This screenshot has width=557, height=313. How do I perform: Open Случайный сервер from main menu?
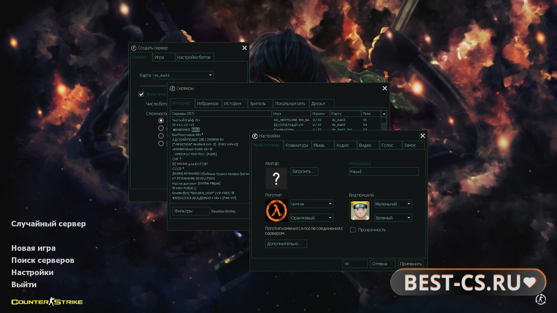(x=48, y=224)
